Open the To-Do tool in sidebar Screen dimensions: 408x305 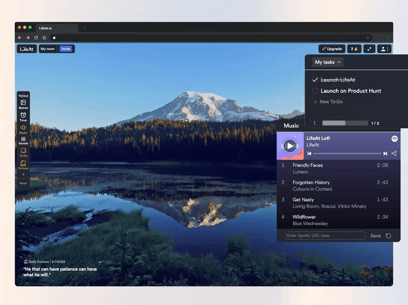click(x=23, y=152)
